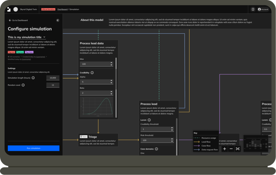Show info for Case domains
This screenshot has height=175, width=276.
click(x=156, y=149)
